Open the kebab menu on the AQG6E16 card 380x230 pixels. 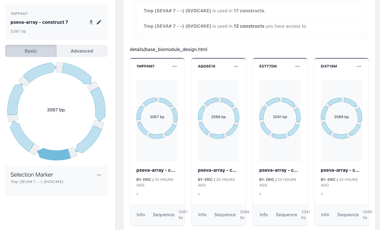click(x=236, y=66)
